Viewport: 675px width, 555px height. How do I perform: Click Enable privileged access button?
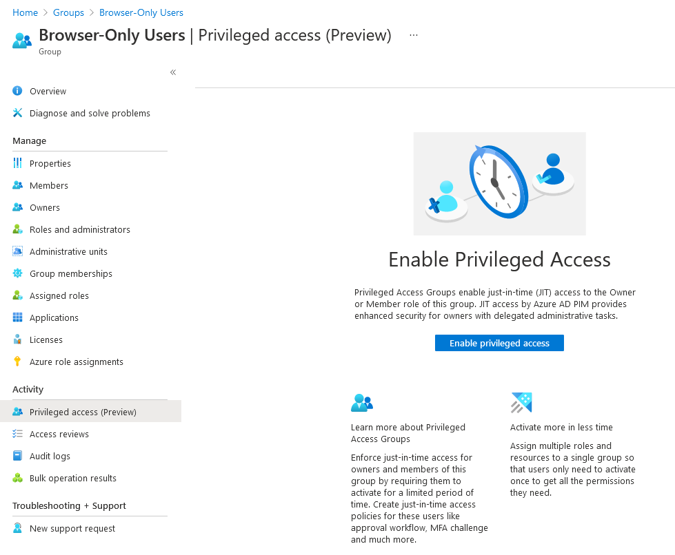click(499, 343)
